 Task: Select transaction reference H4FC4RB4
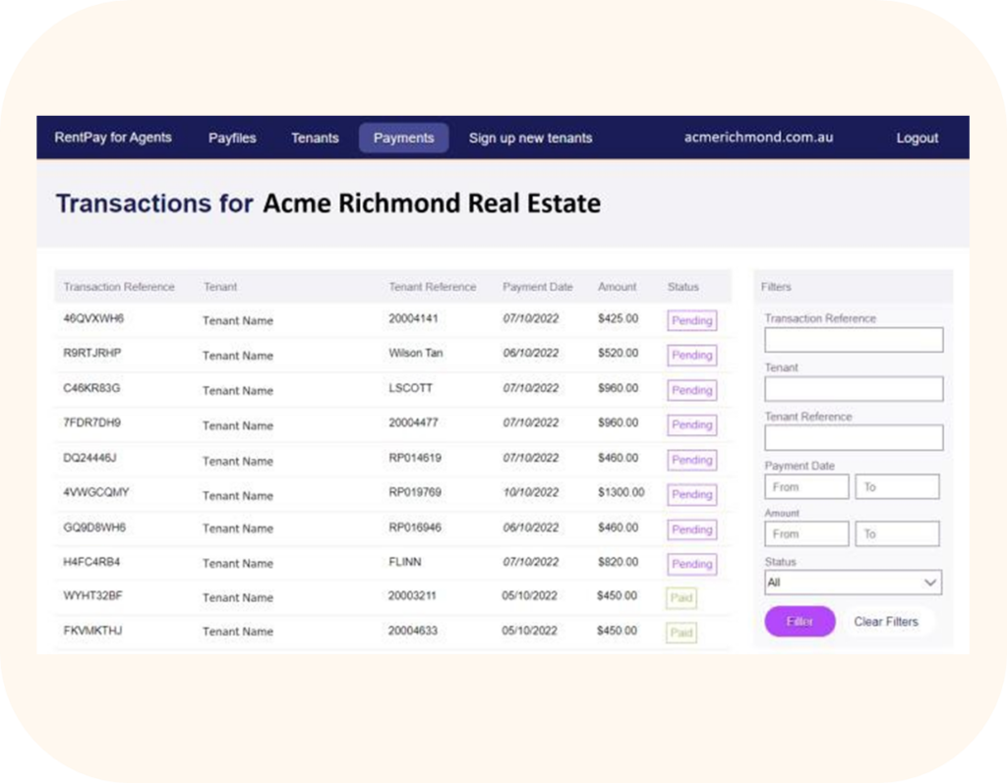[x=91, y=562]
